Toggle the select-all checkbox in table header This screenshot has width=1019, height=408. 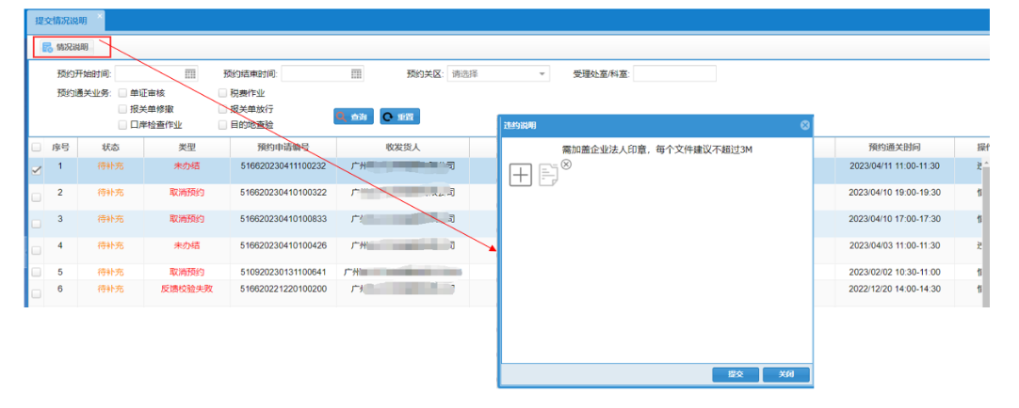37,148
